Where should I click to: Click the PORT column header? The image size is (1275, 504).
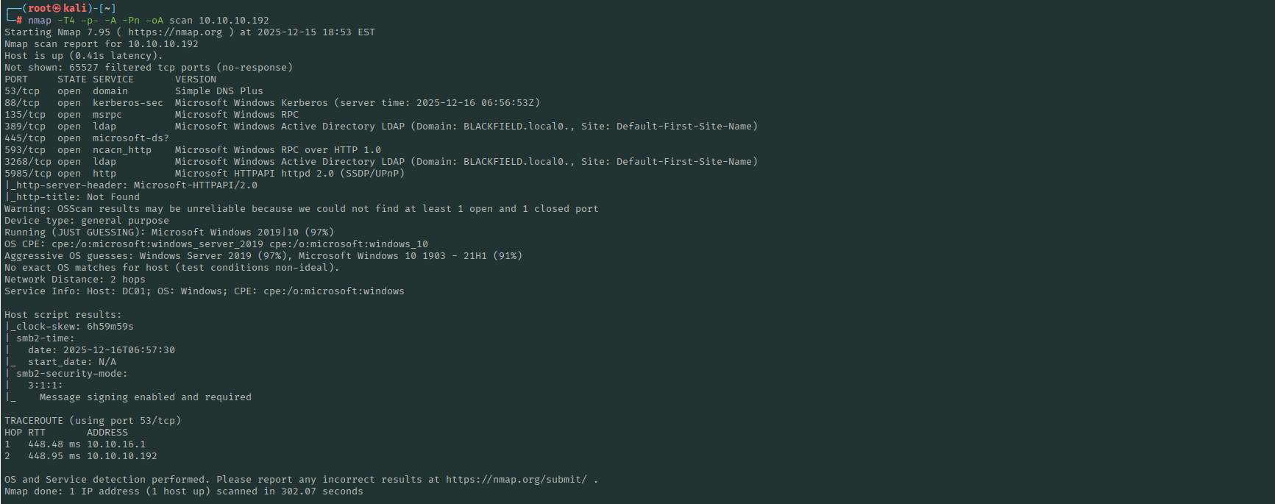[x=16, y=79]
